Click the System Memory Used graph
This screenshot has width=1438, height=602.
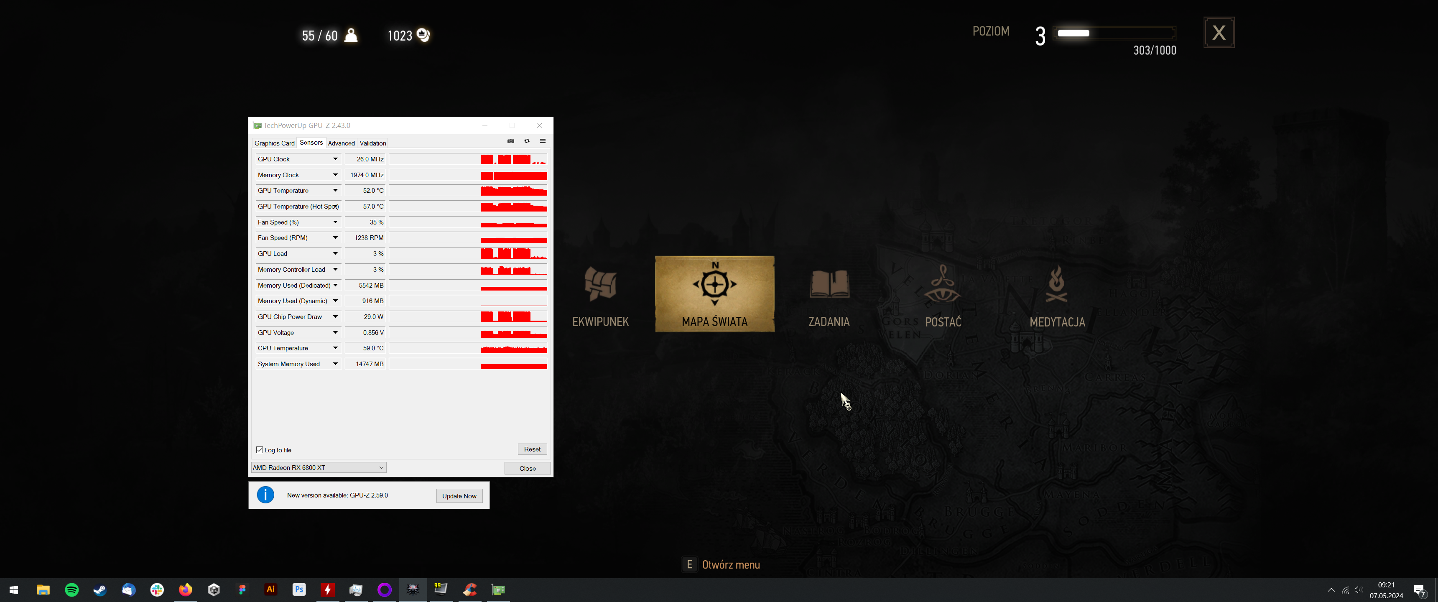(468, 364)
